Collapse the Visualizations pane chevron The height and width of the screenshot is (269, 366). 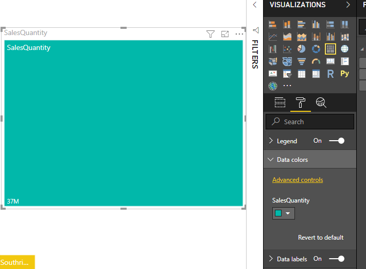coord(348,5)
